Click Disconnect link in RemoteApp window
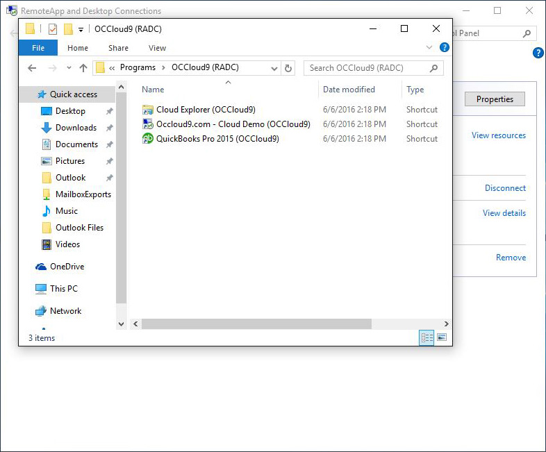Screen dimensions: 546x452 (x=505, y=188)
